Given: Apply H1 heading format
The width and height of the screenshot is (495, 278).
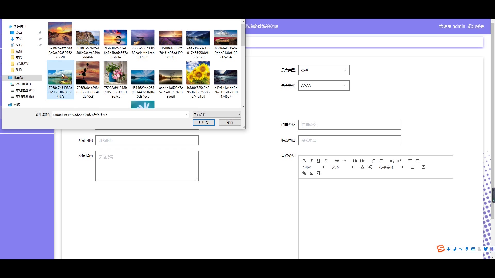Looking at the screenshot, I should click(355, 161).
